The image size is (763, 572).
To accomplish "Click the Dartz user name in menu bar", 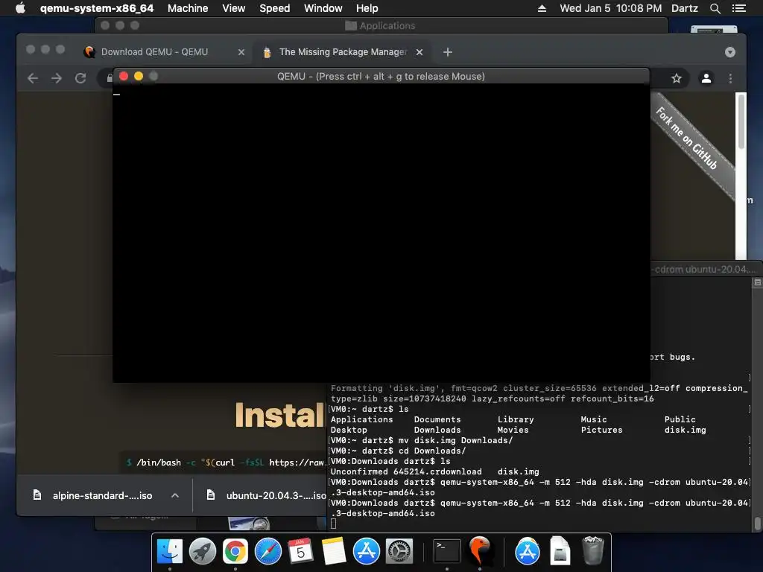I will pos(684,8).
